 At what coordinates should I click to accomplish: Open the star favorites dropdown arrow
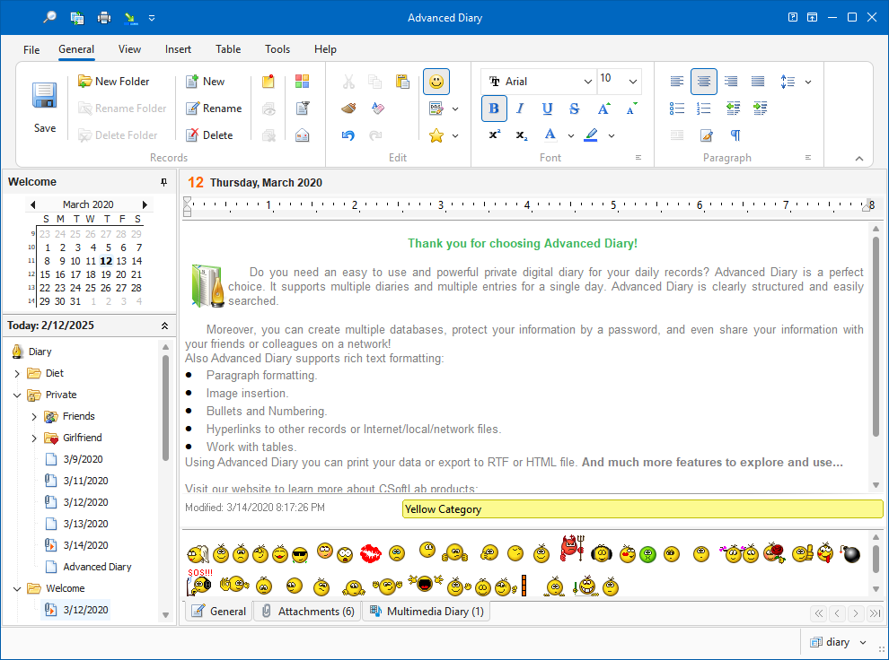pyautogui.click(x=455, y=135)
